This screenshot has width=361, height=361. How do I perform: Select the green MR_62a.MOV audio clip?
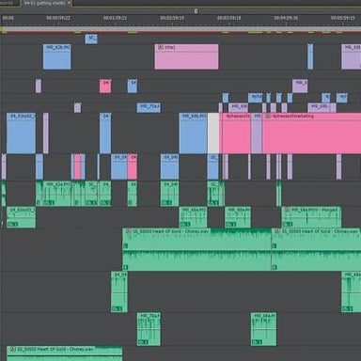point(57,194)
